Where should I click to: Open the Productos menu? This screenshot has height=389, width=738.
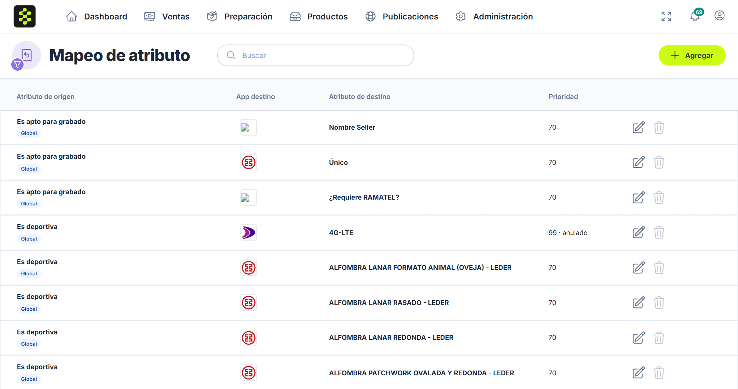[x=318, y=16]
